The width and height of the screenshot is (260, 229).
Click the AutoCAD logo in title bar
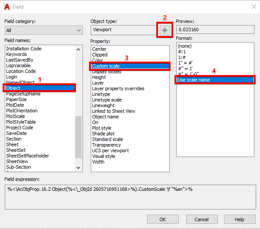[x=7, y=7]
